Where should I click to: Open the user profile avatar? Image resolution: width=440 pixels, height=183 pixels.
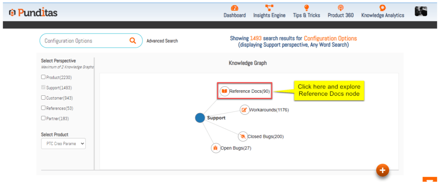(x=421, y=12)
